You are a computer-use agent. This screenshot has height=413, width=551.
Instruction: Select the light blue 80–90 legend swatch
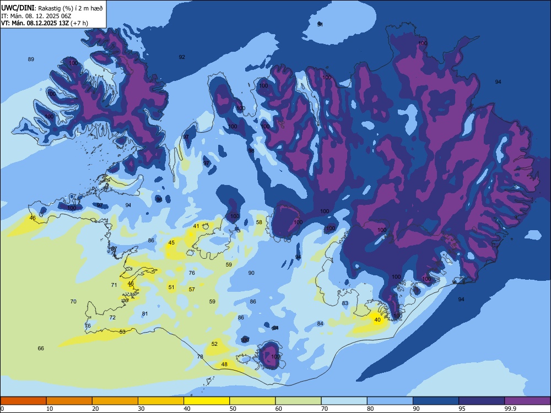click(390, 401)
